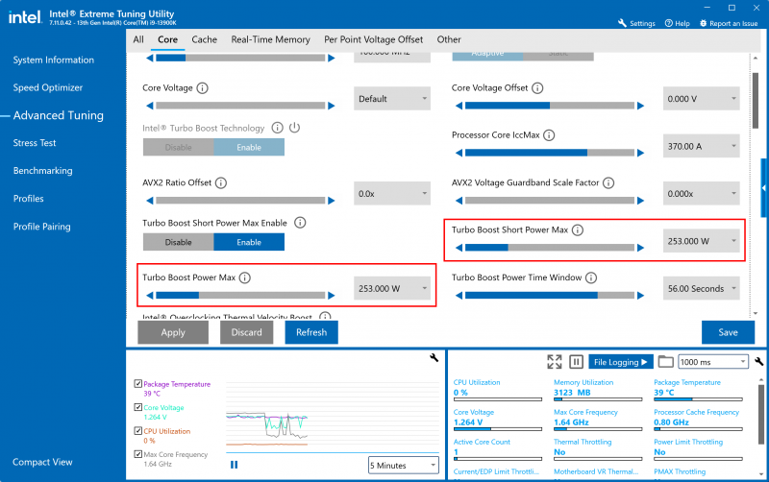Toggle the CPU Utilization checkbox
769x482 pixels.
pos(137,431)
